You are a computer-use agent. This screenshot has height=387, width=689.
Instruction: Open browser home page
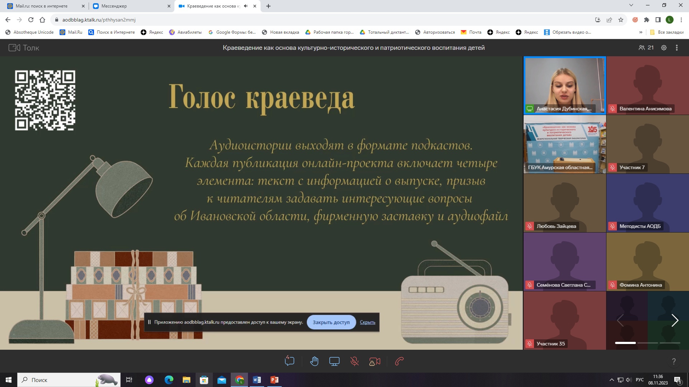pyautogui.click(x=42, y=20)
